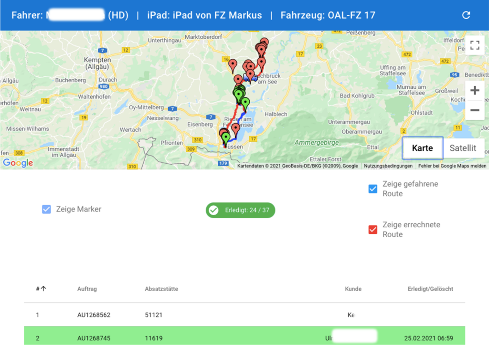Open Nutzungsbedingungen link
Image resolution: width=489 pixels, height=346 pixels.
point(388,166)
